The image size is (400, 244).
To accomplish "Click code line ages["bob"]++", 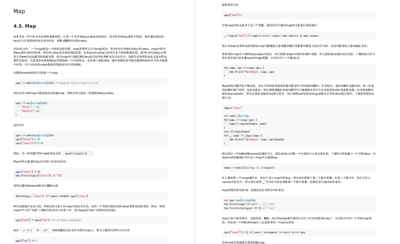I will 233,15.
